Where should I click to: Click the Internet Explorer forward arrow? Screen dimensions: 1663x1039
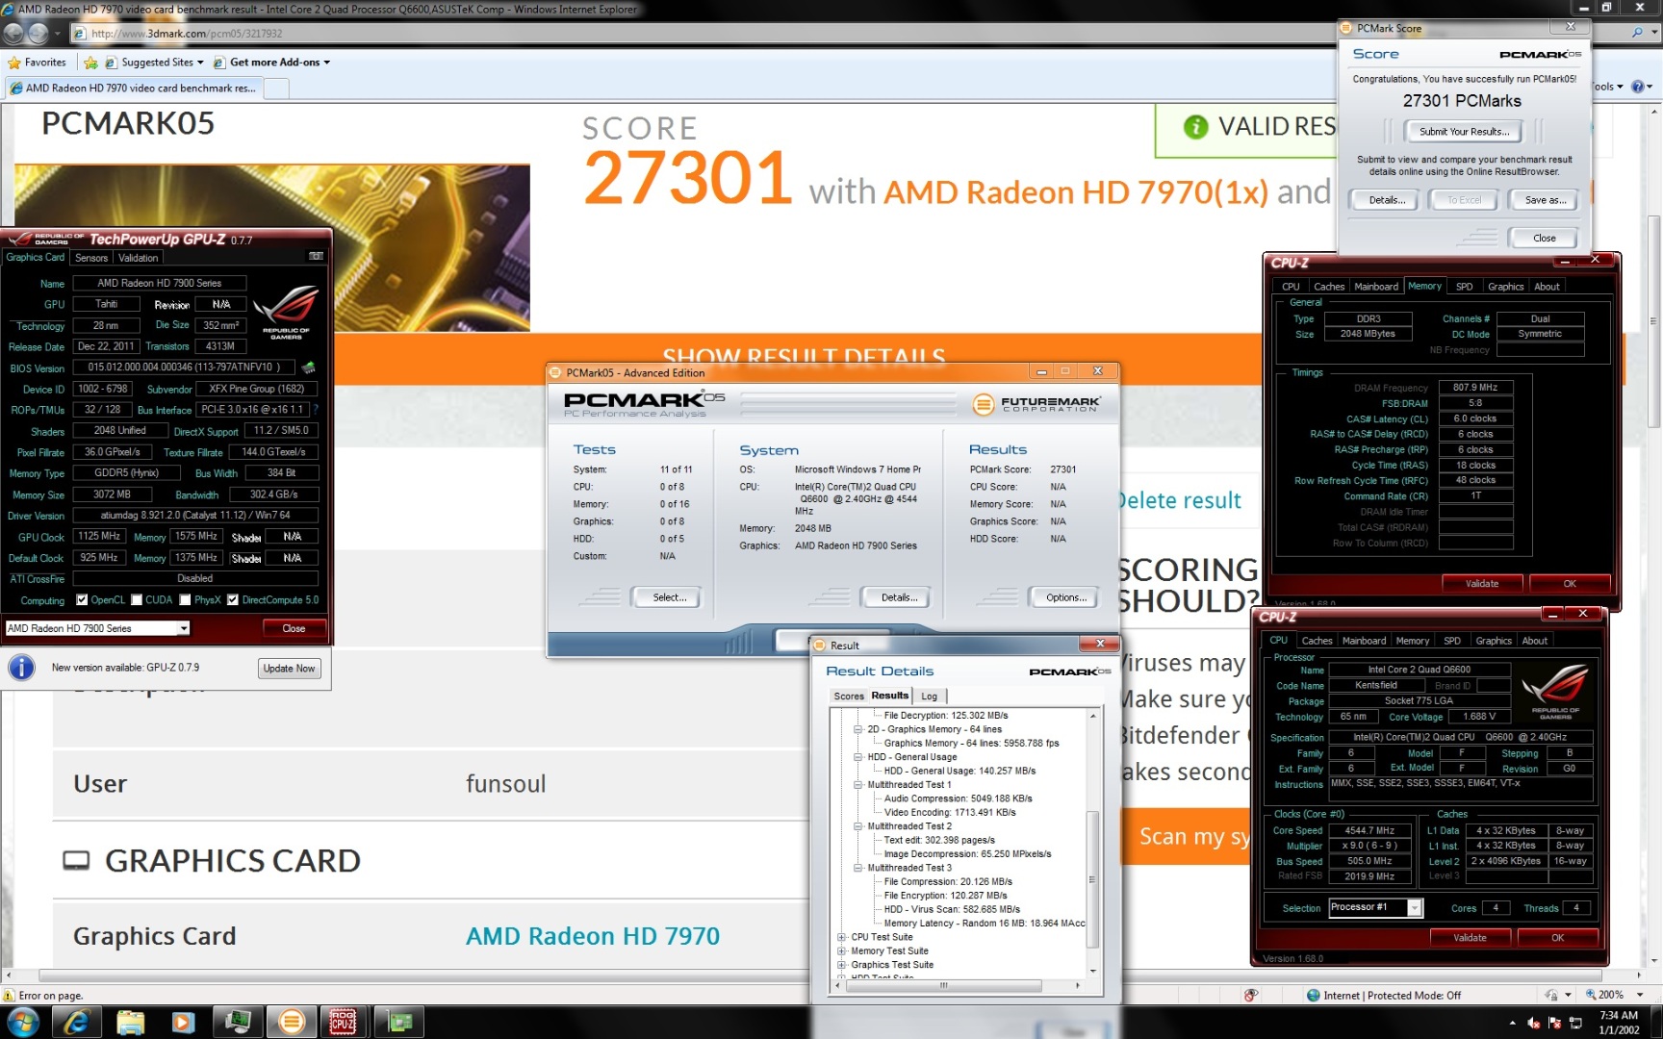38,33
